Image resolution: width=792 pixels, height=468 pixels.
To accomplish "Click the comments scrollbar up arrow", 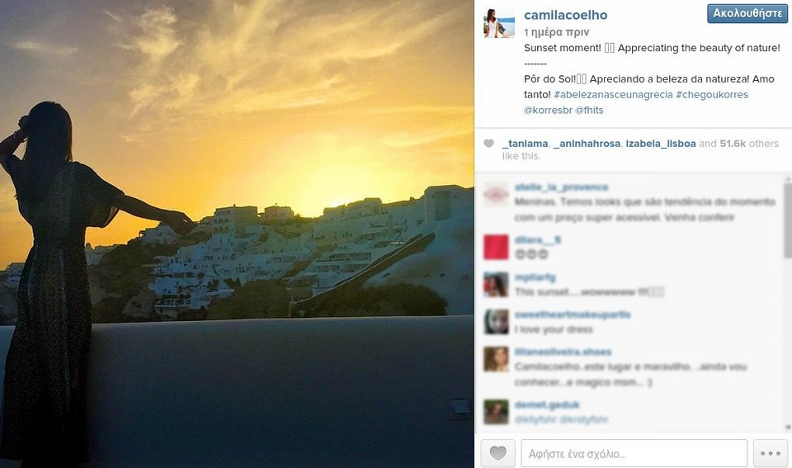I will [787, 179].
